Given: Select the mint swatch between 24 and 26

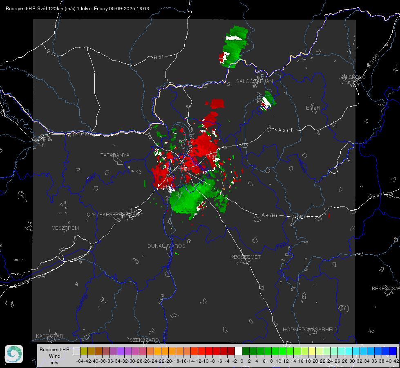Looking at the screenshot, I should click(334, 351).
